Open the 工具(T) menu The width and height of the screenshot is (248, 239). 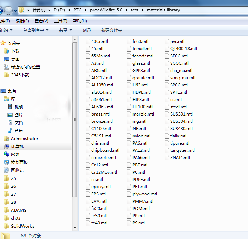pyautogui.click(x=61, y=21)
